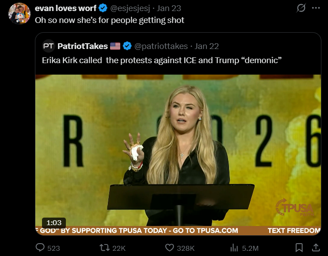
Task: Click evan's blue verified badge
Action: 103,8
